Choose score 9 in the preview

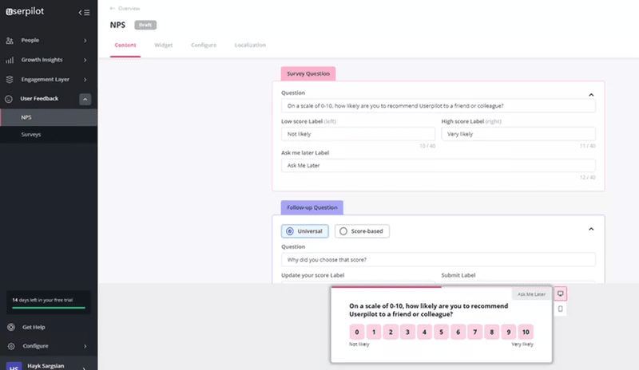pos(509,332)
